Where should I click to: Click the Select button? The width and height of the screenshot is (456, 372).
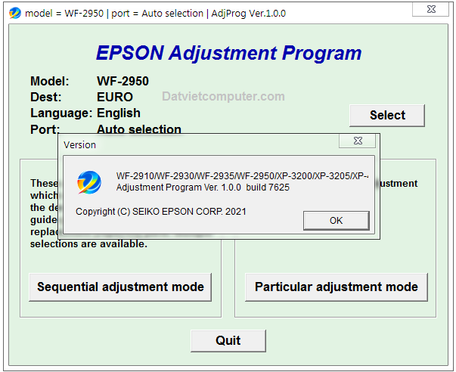click(x=386, y=115)
